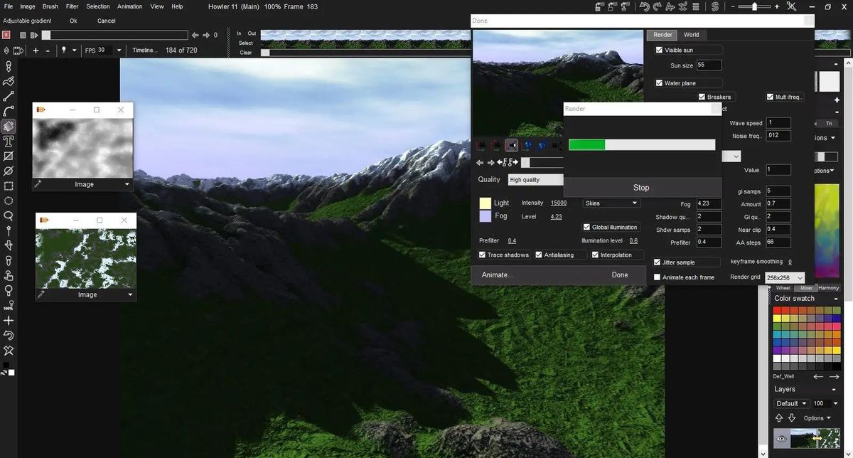Activate the zoom magnifier tool

click(x=9, y=216)
